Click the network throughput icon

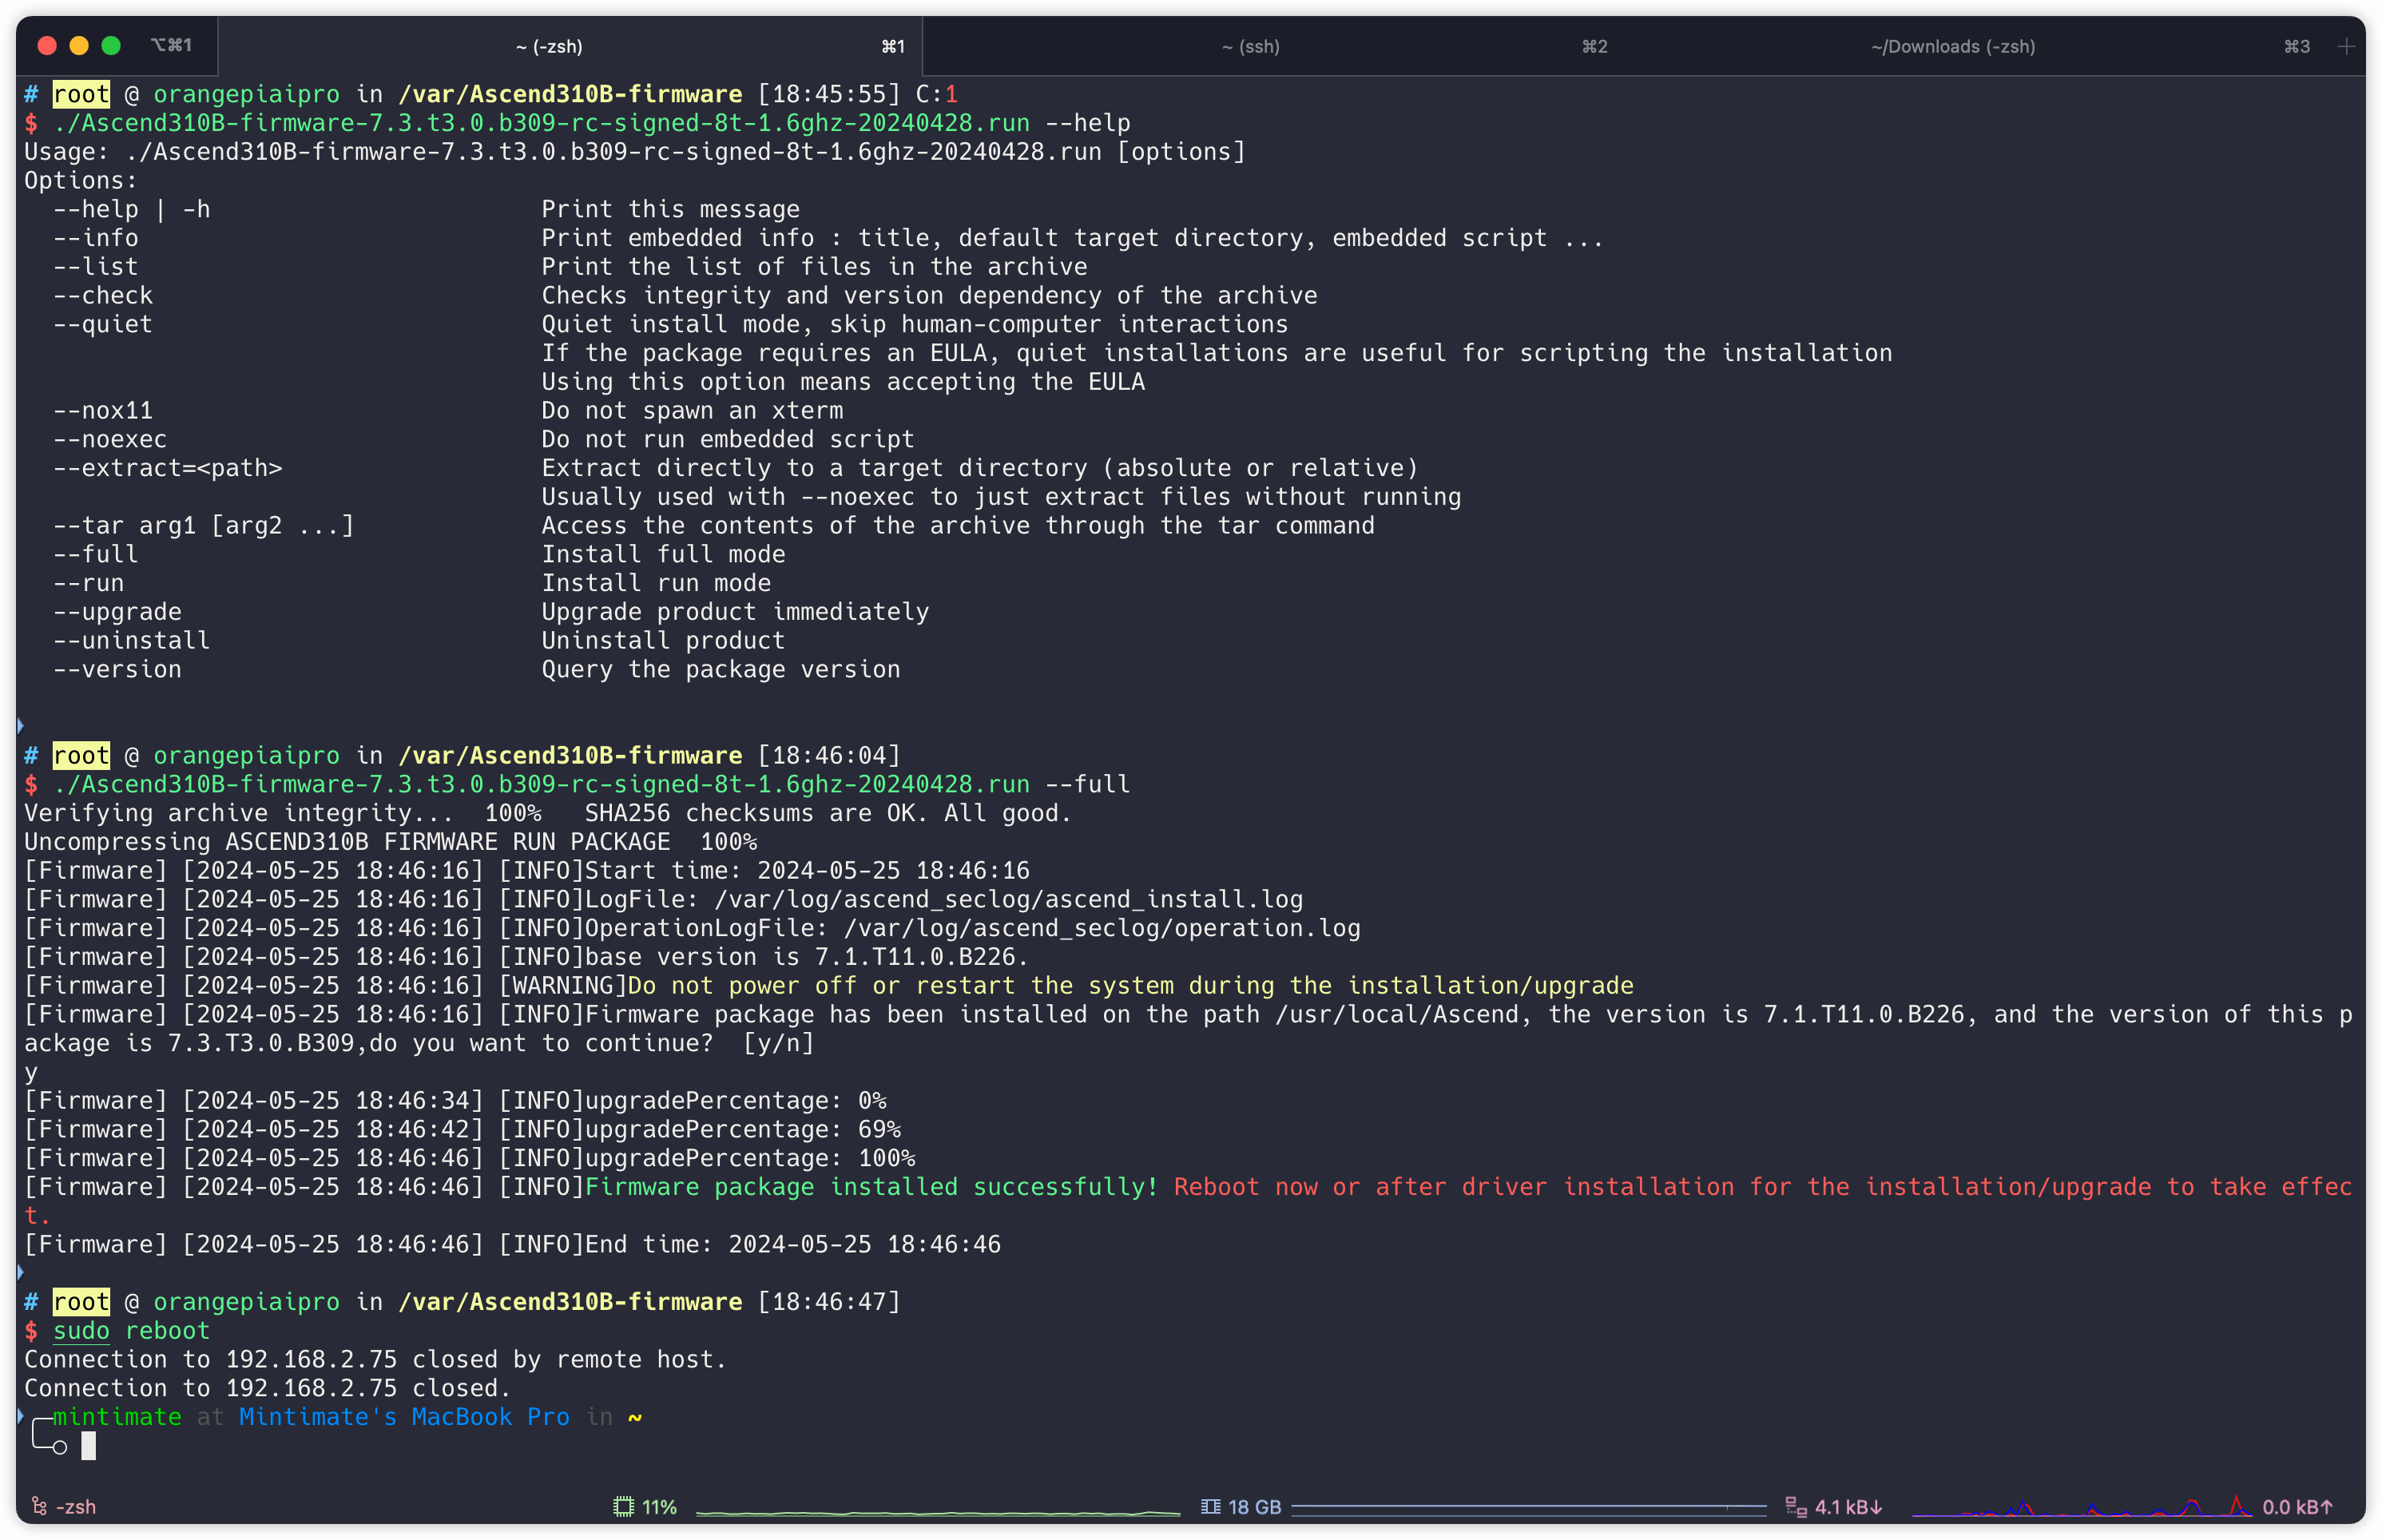[x=1796, y=1506]
